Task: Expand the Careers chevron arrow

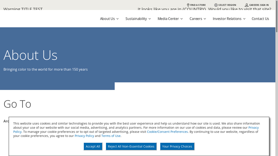Action: pos(205,19)
